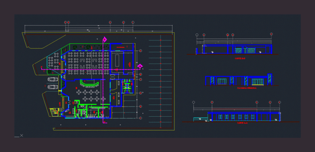Viewport: 315px width, 152px height.
Task: Select the lower parked car symbol
Action: (53, 87)
